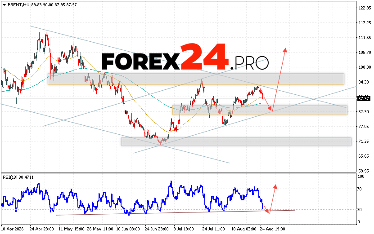The width and height of the screenshot is (374, 234).
Task: Open the chart menu arrow beside BRENT,H4
Action: point(4,5)
